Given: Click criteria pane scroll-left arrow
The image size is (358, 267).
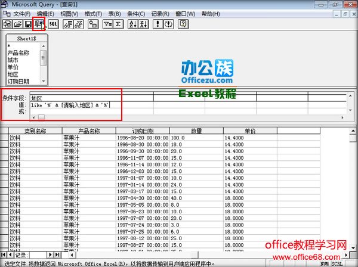Looking at the screenshot, I should tap(34, 117).
